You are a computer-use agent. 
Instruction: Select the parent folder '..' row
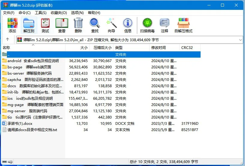coord(101,55)
